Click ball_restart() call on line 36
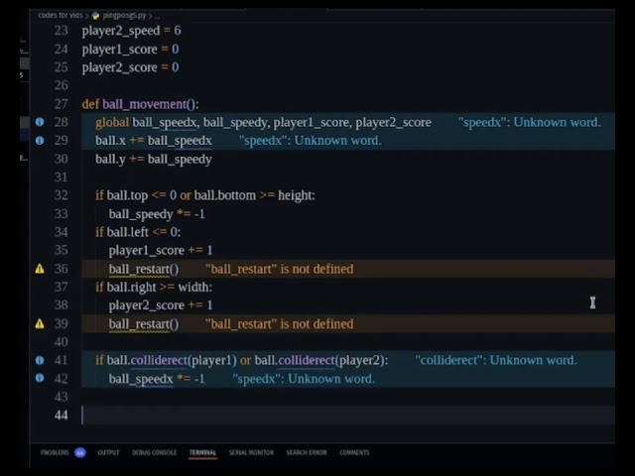This screenshot has width=635, height=476. click(144, 269)
